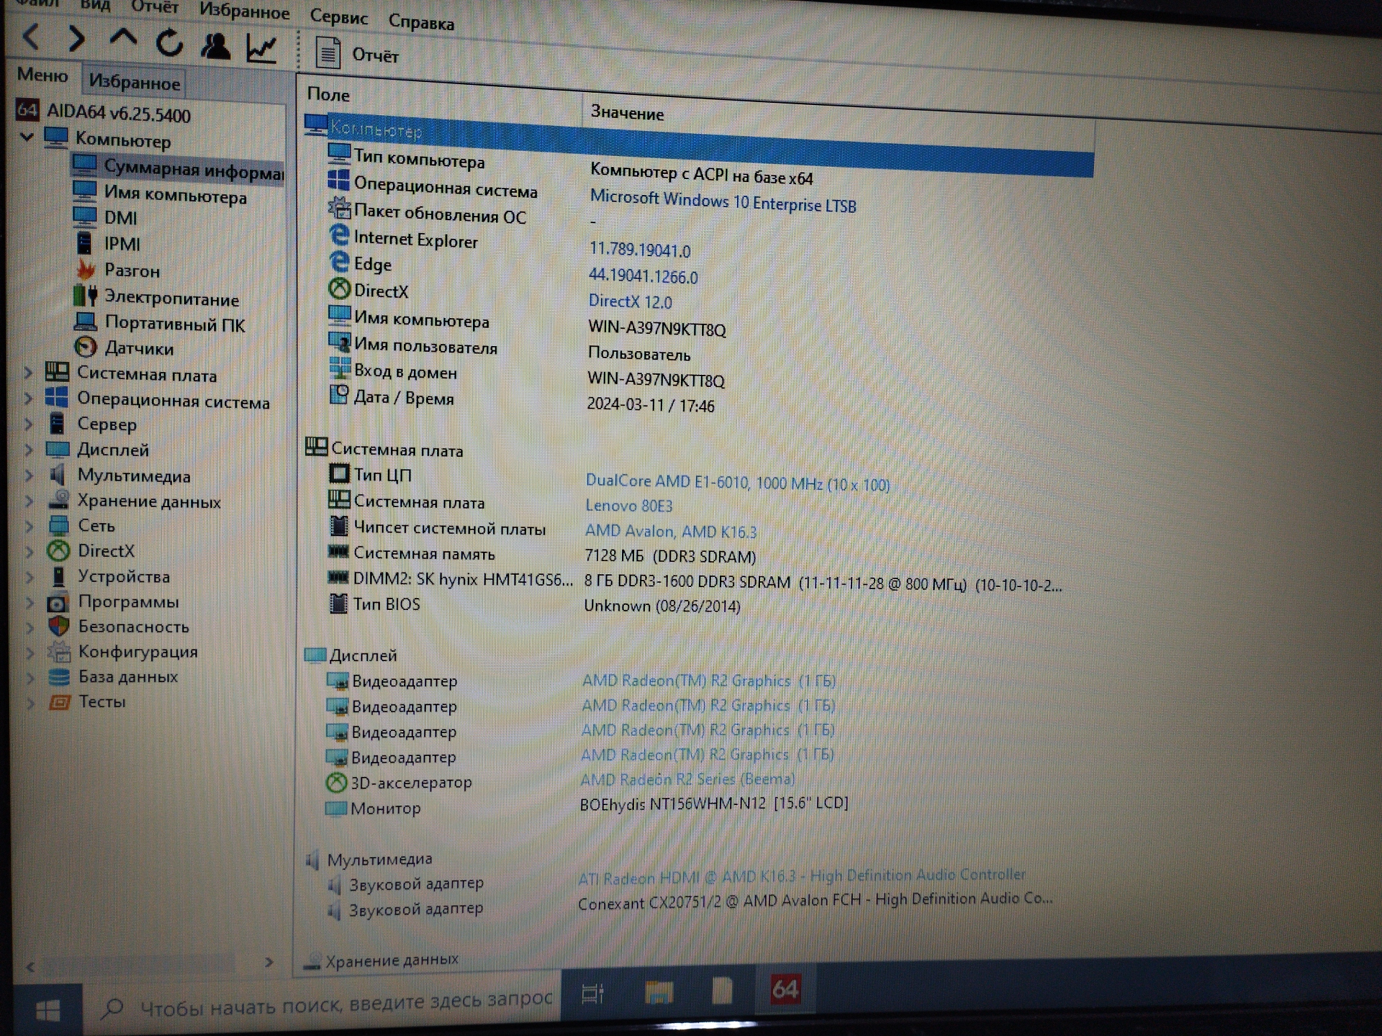Click the База данных icon

(59, 676)
